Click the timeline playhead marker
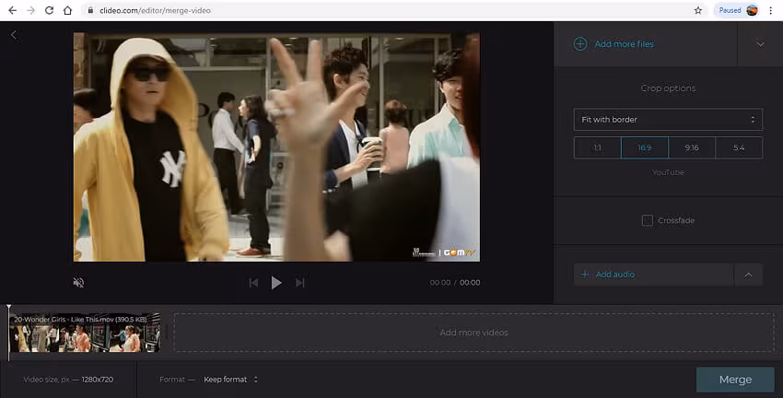The height and width of the screenshot is (398, 783). tap(8, 308)
